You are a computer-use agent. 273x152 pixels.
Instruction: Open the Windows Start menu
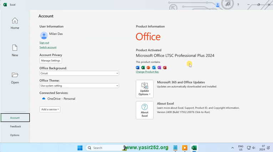[80, 148]
